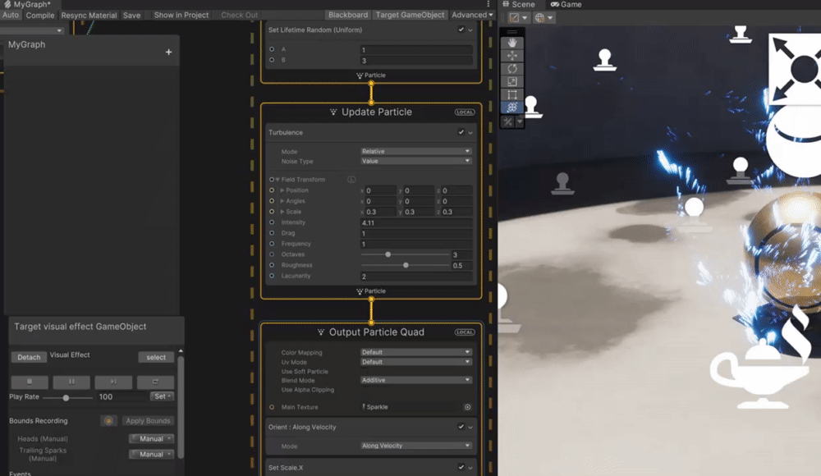Open the Main Texture object picker for Sparkle
This screenshot has height=476, width=821.
coord(467,406)
